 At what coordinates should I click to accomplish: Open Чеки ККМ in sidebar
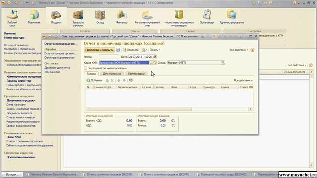pyautogui.click(x=14, y=137)
